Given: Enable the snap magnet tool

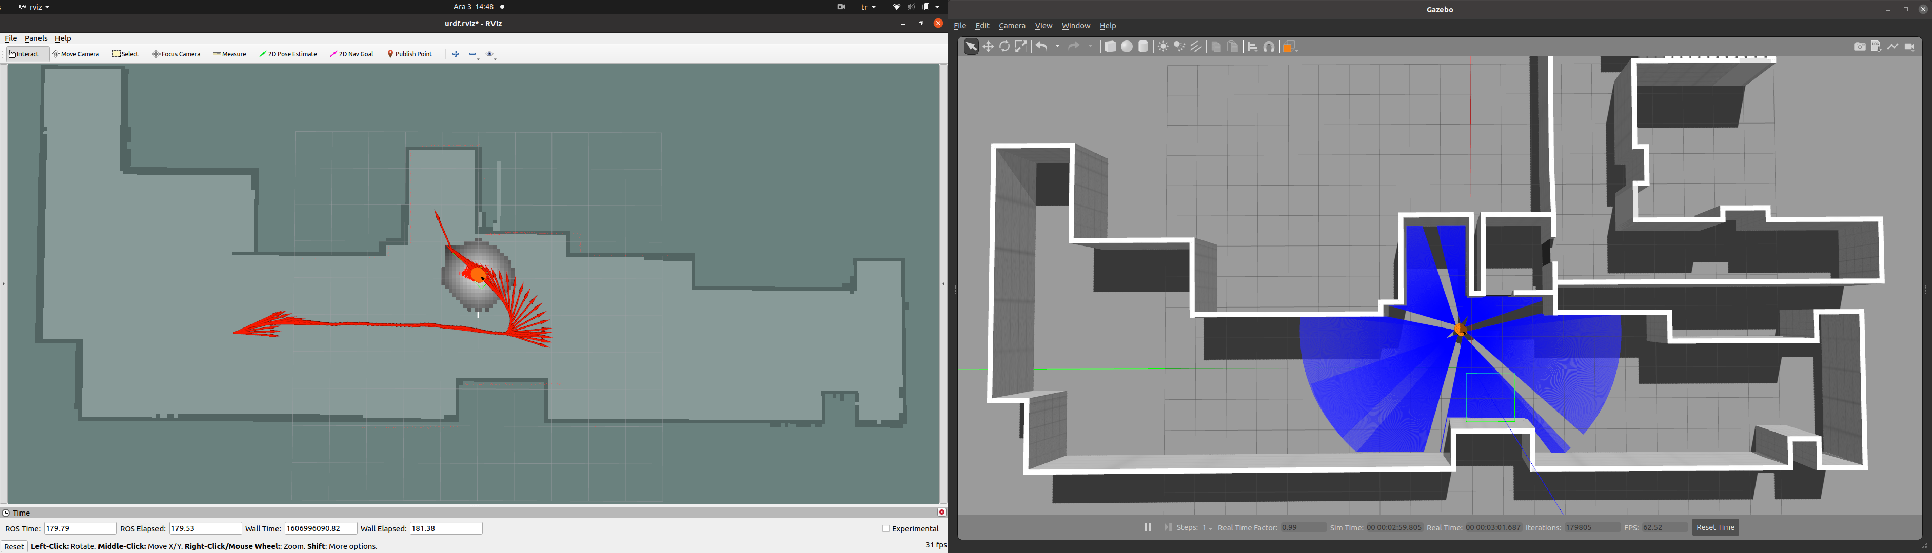Looking at the screenshot, I should click(1269, 47).
